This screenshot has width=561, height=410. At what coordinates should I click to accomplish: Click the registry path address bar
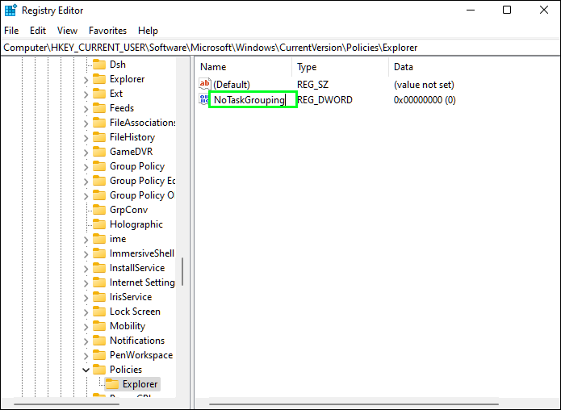tap(281, 48)
